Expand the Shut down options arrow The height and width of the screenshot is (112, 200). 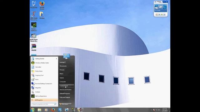click(x=70, y=104)
